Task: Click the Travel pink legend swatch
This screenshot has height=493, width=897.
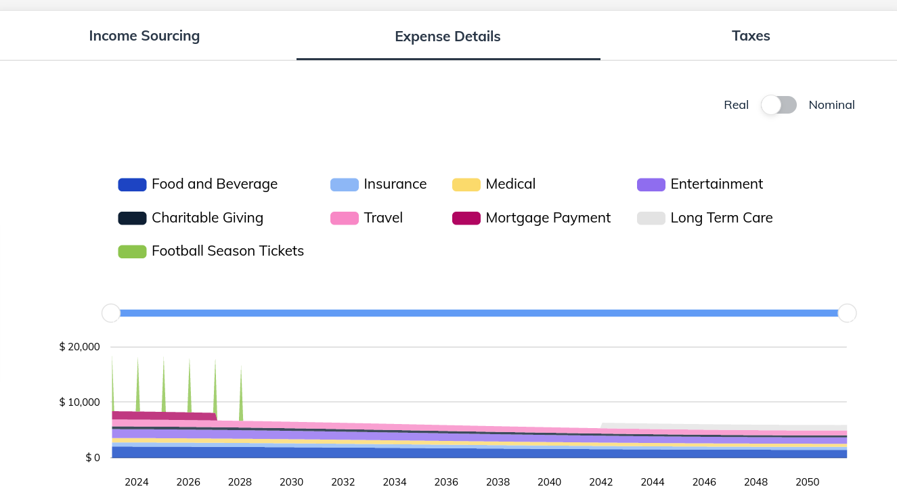Action: coord(344,218)
